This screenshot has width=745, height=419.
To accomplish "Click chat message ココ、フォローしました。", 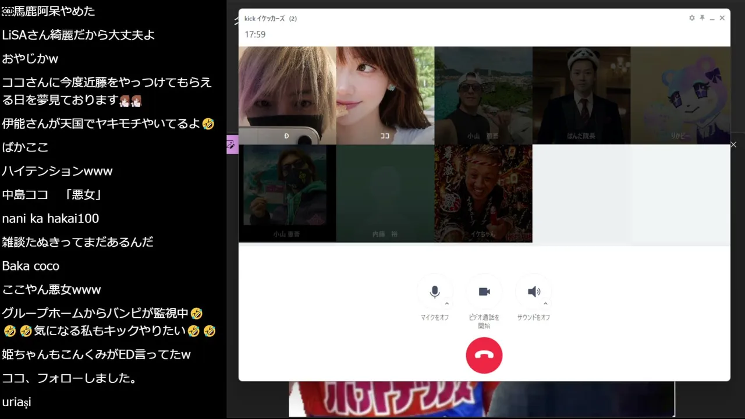I will click(70, 378).
